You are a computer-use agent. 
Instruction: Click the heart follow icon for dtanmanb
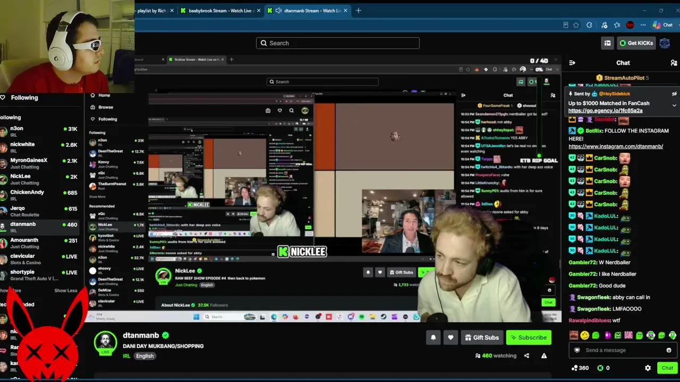(x=450, y=337)
